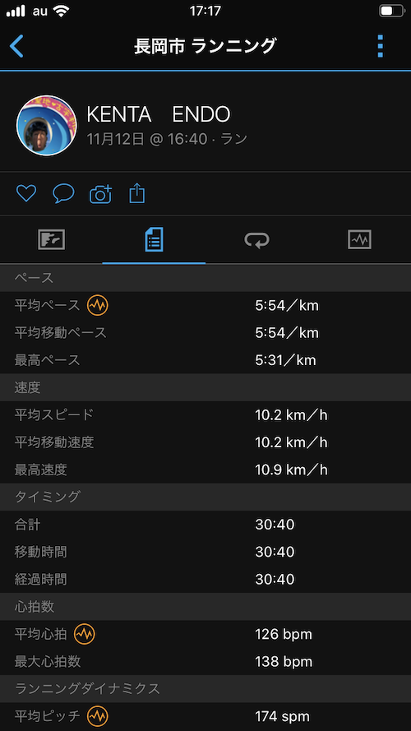Switch to the map overview tab
Viewport: 411px width, 731px height.
tap(51, 240)
